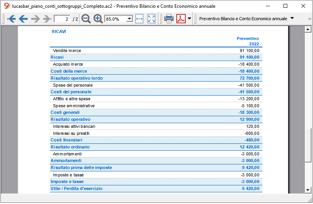The width and height of the screenshot is (313, 204).
Task: Zoom in with the plus magnifier
Action: pyautogui.click(x=98, y=19)
